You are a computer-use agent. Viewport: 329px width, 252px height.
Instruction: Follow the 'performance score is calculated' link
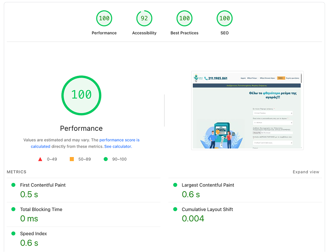[85, 143]
